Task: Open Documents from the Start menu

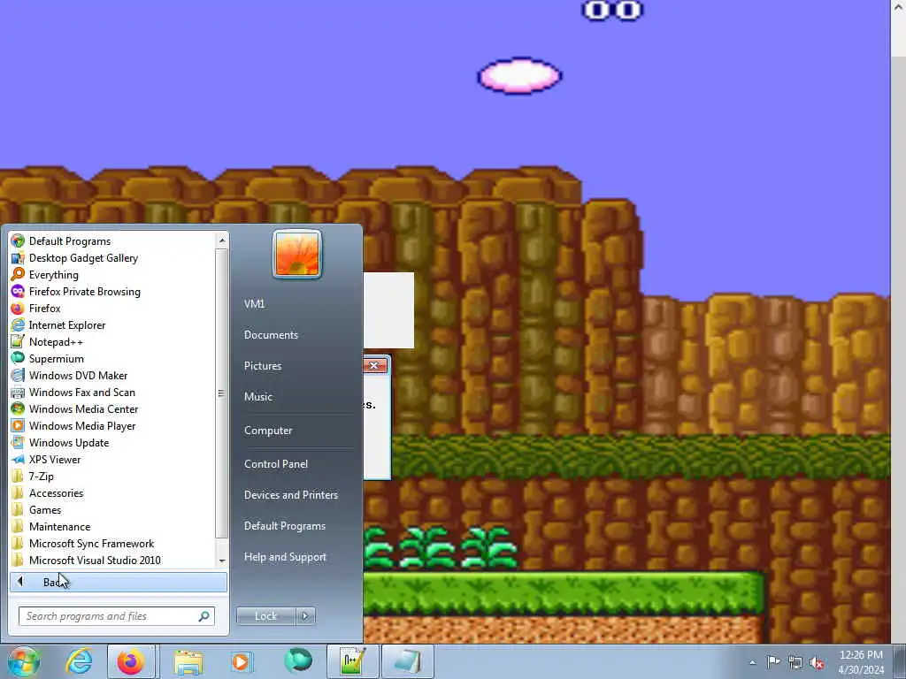Action: (x=271, y=335)
